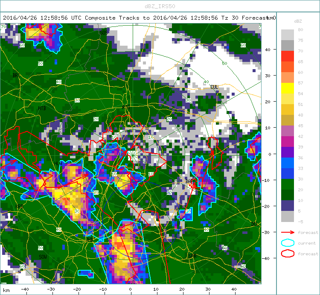Click the BRI station label
Image resolution: width=320 pixels, height=295 pixels.
(x=16, y=75)
